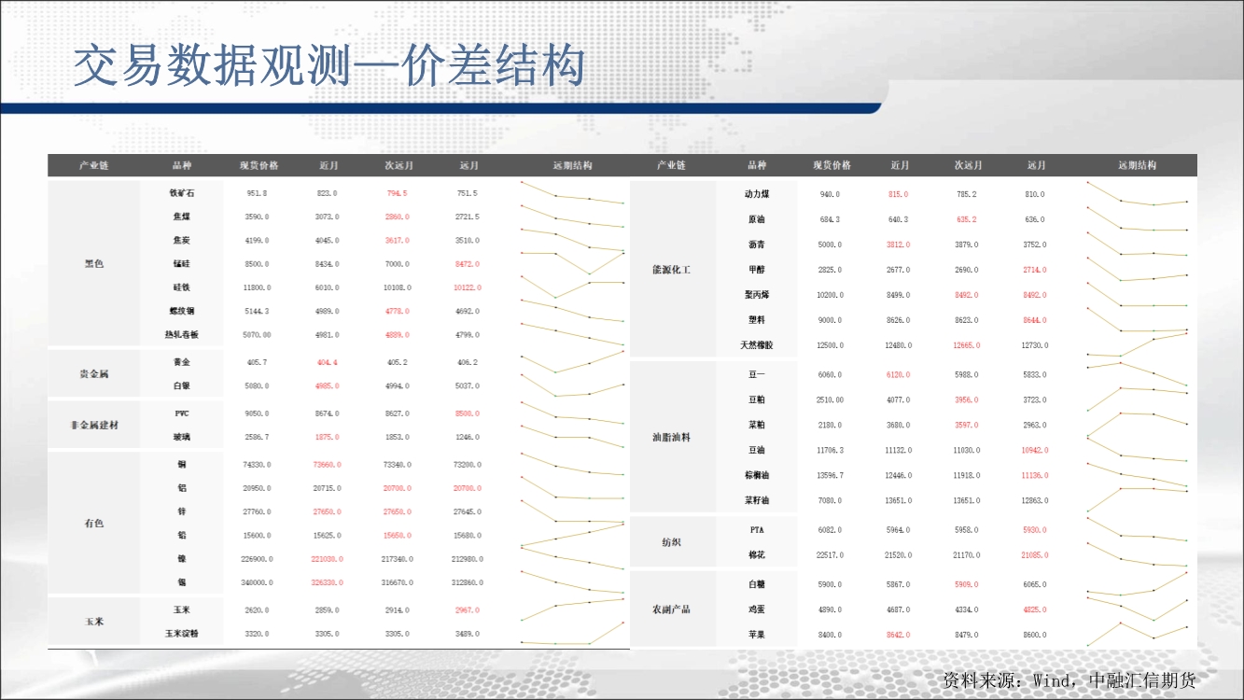This screenshot has height=700, width=1244.
Task: Click the 棕榈油 product label
Action: (757, 475)
